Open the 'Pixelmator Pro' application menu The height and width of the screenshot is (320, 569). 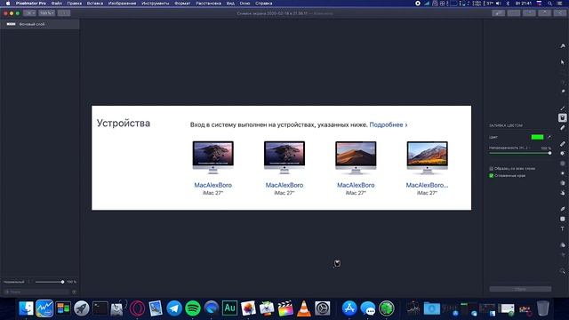[x=31, y=4]
